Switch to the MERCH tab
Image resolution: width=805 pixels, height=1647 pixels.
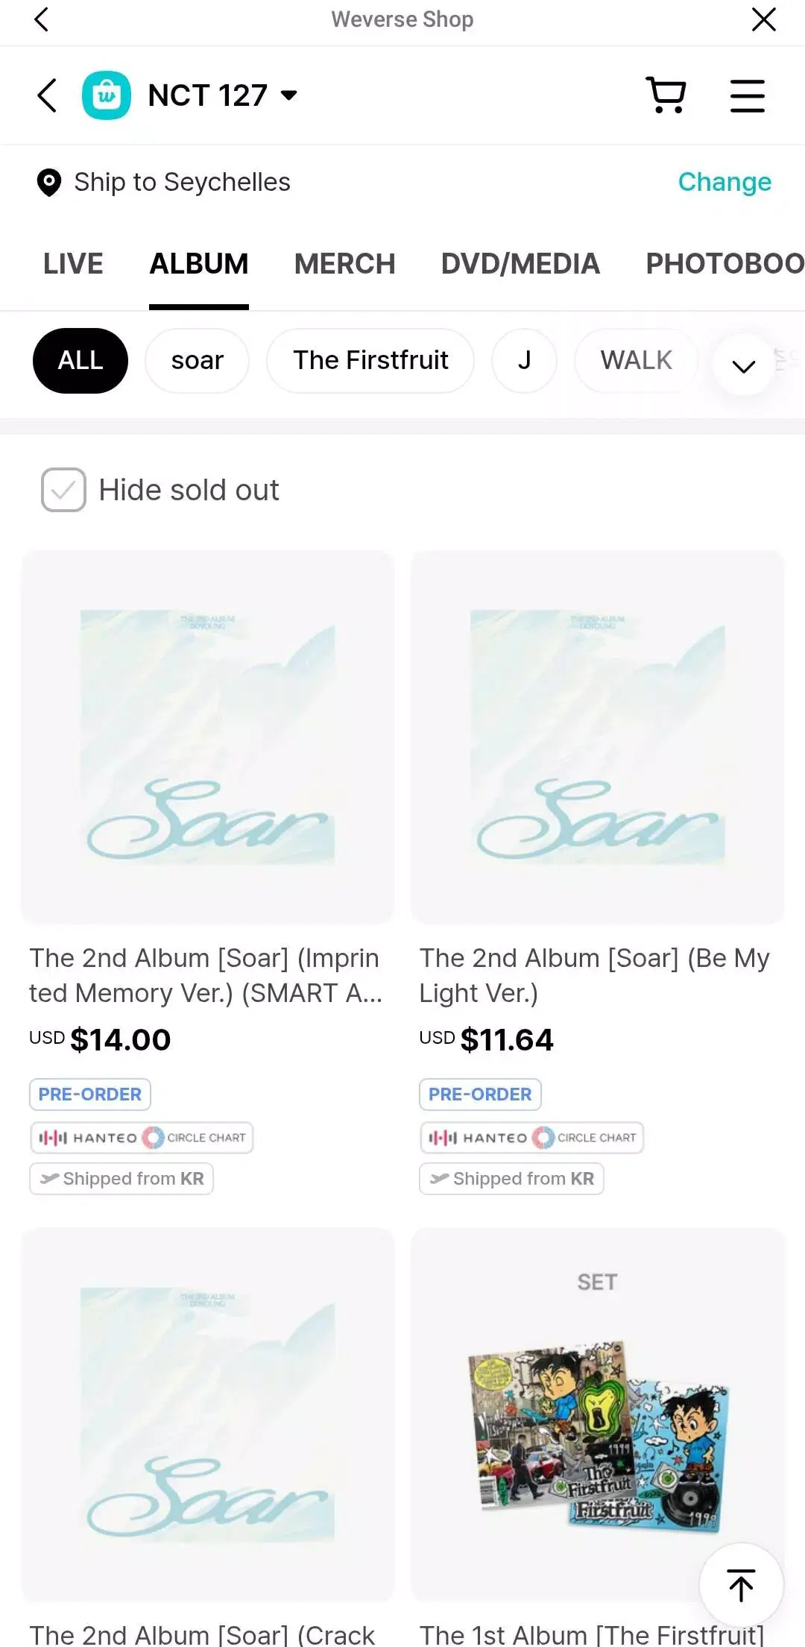[x=344, y=264]
